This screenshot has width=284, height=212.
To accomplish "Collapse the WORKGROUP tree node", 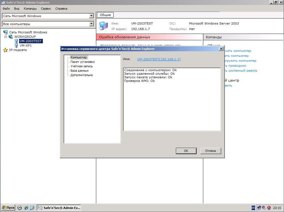I will (x=6, y=37).
